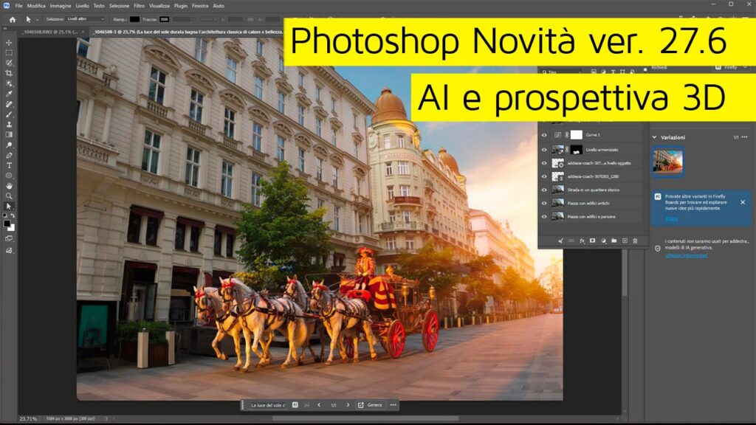Select the generated variation thumbnail

[x=667, y=162]
